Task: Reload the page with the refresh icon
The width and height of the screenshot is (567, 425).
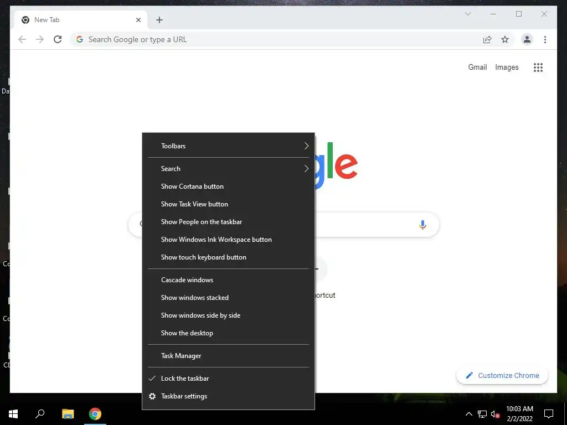Action: coord(58,39)
